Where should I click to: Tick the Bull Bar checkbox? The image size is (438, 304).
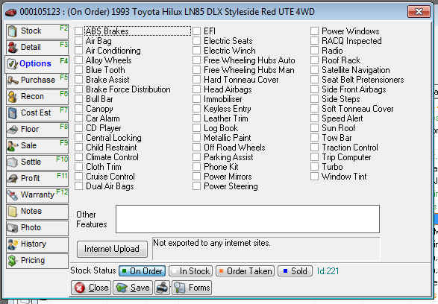(79, 99)
